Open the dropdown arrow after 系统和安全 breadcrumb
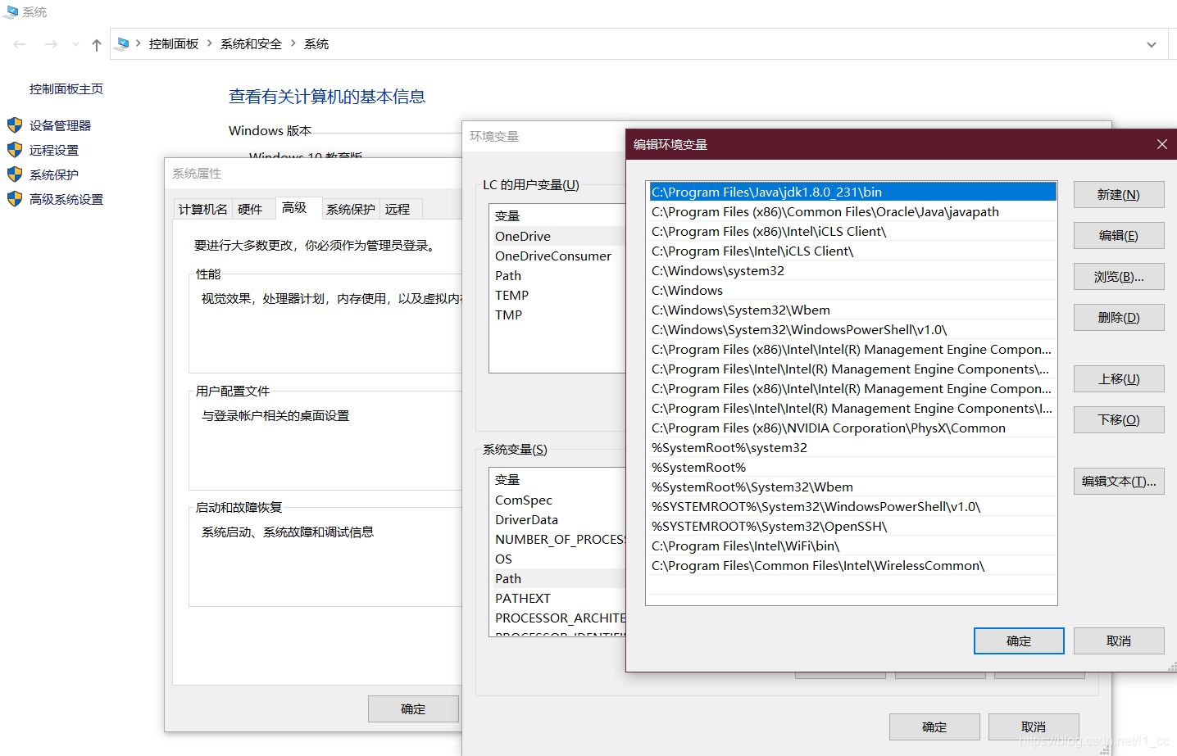Image resolution: width=1177 pixels, height=756 pixels. click(293, 43)
